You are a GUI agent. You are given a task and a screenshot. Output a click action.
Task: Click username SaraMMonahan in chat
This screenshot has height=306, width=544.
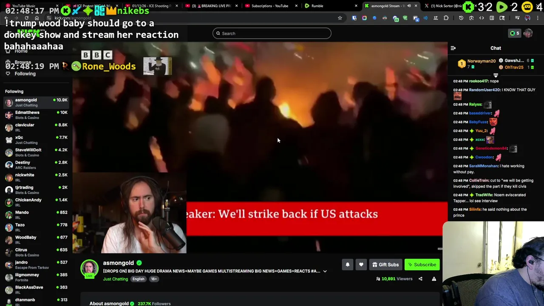483,166
